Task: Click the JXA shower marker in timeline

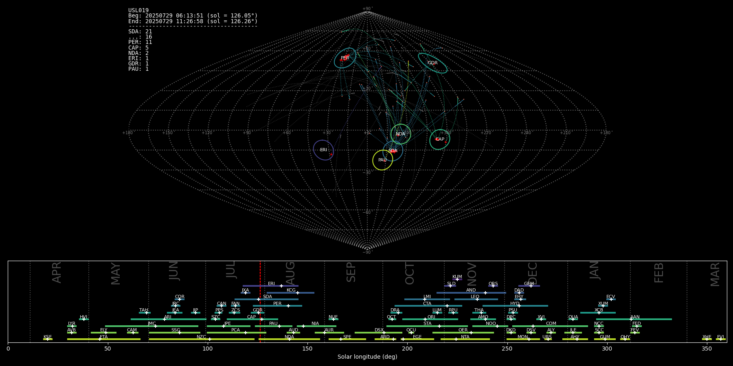Action: [x=245, y=293]
